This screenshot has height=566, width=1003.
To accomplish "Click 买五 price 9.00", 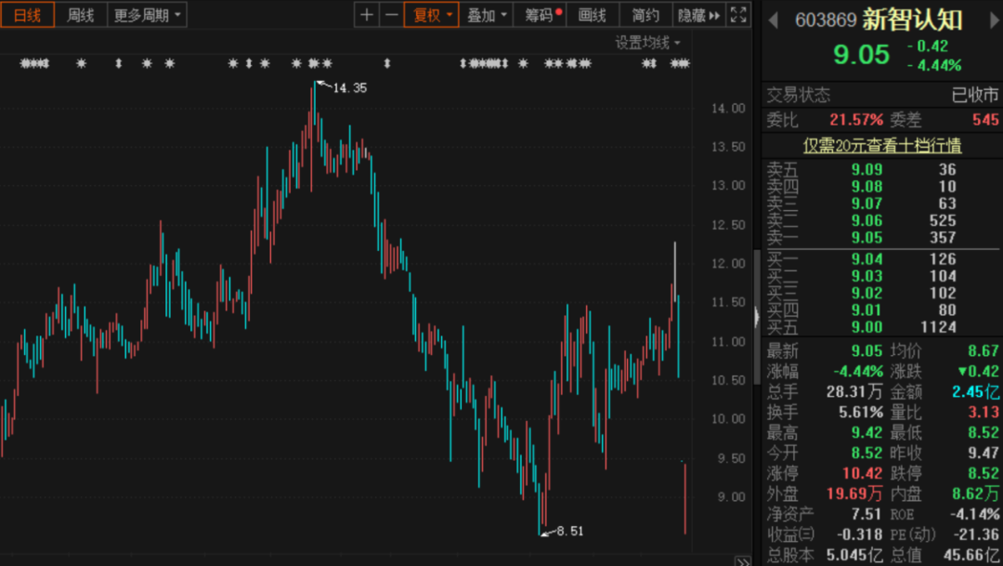I will (x=866, y=327).
